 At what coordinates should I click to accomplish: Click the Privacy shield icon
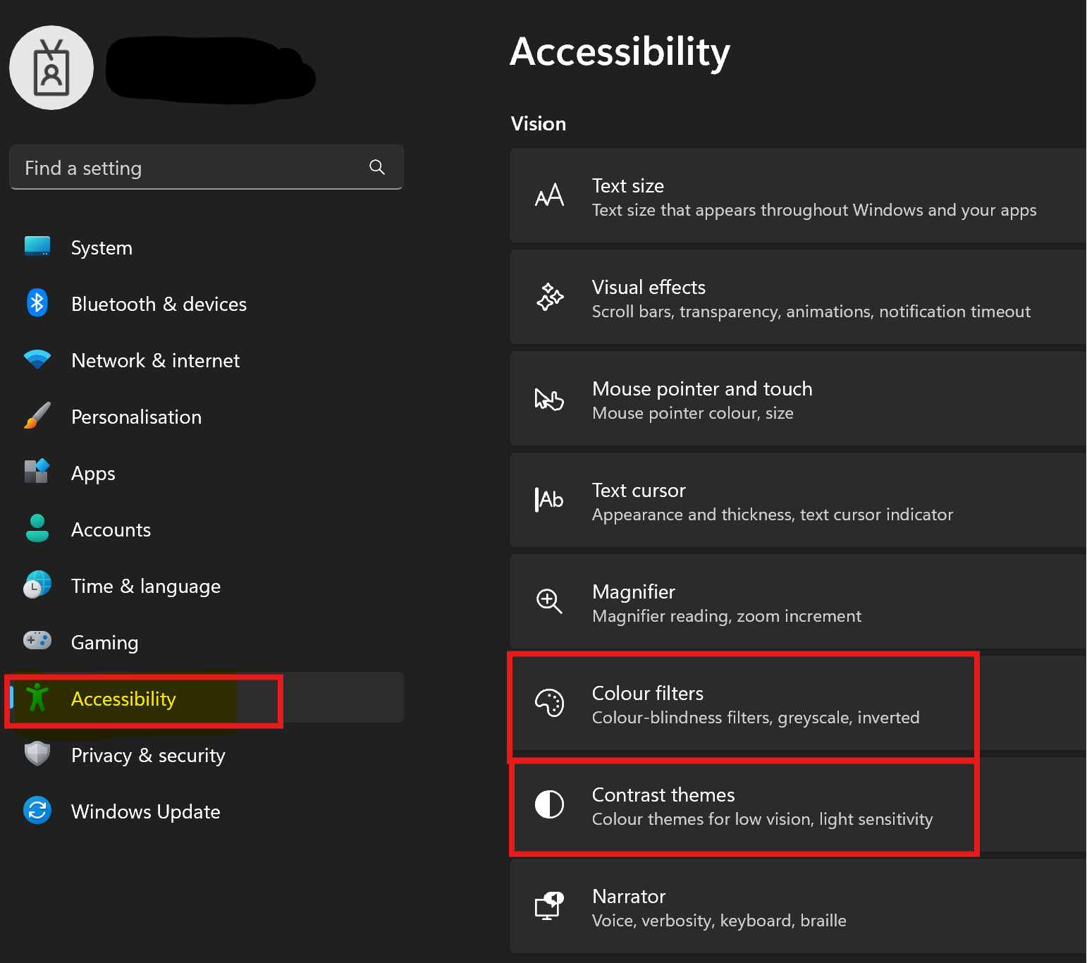click(37, 754)
